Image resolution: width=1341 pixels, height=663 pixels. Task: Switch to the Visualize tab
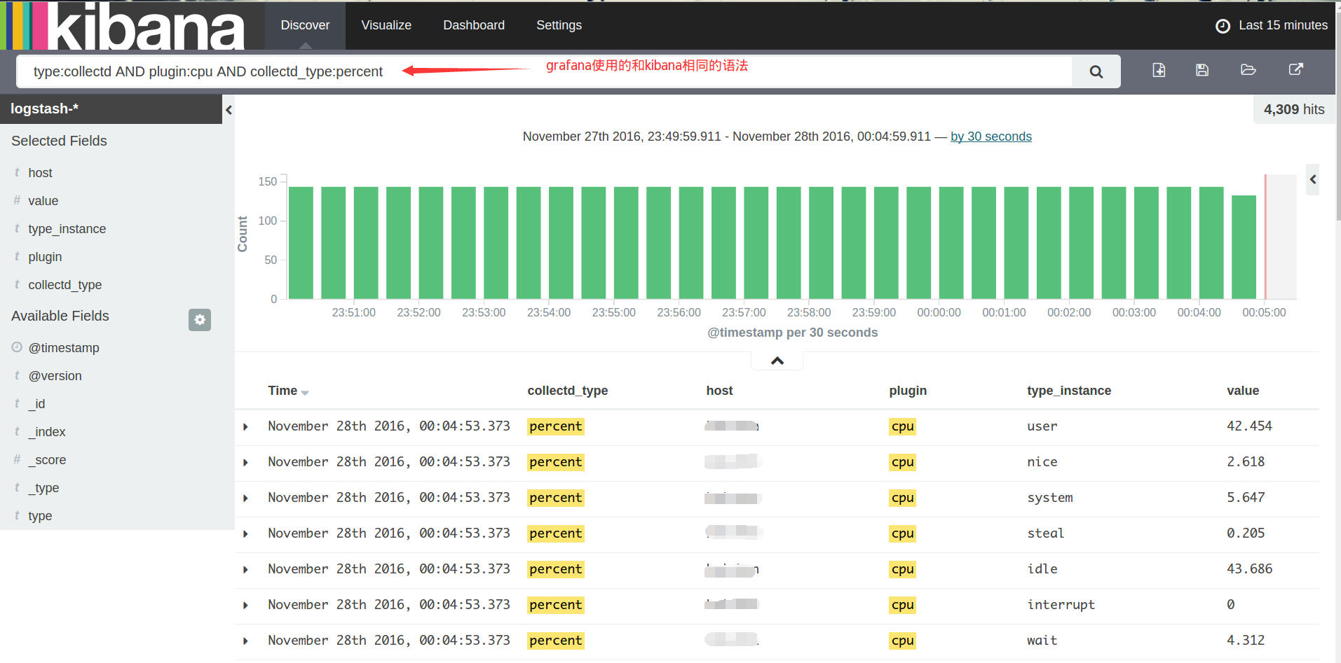click(386, 25)
